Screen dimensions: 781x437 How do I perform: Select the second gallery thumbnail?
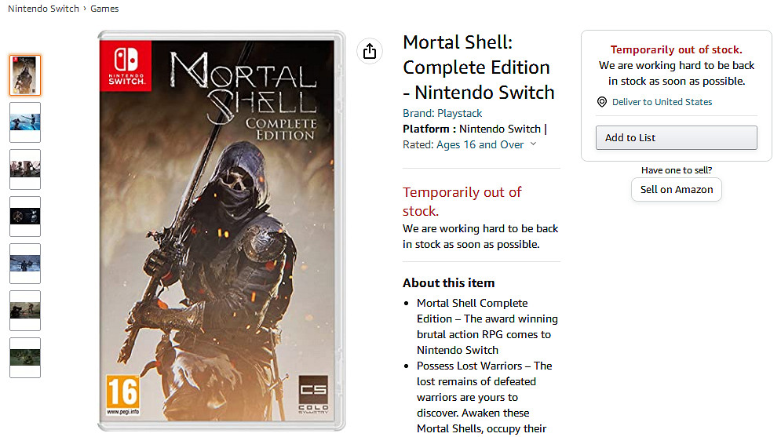[25, 122]
